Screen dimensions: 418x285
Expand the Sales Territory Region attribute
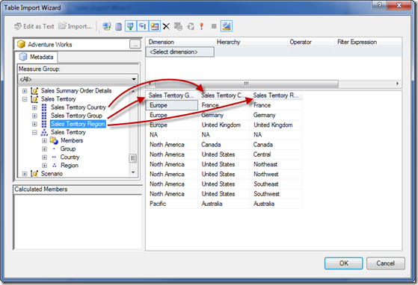click(34, 124)
